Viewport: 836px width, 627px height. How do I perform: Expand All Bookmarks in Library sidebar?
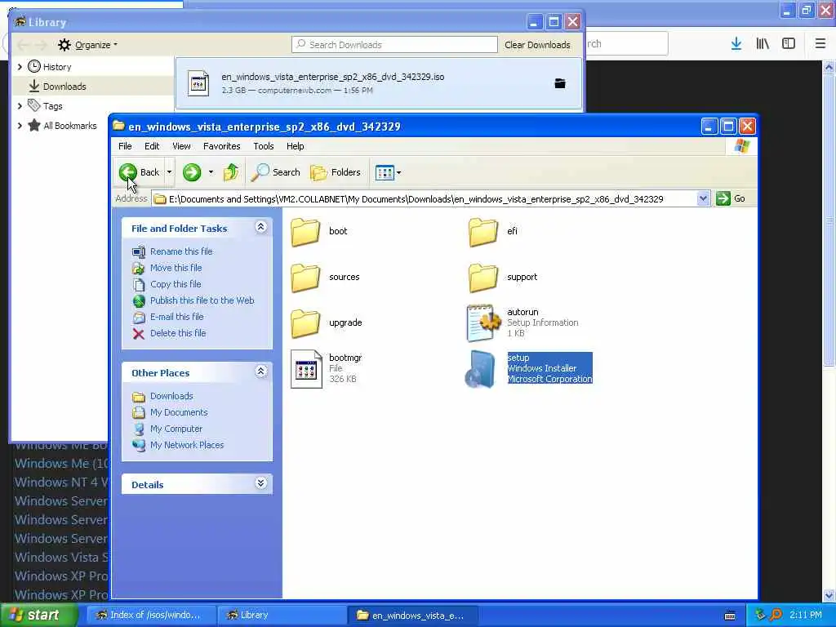20,126
